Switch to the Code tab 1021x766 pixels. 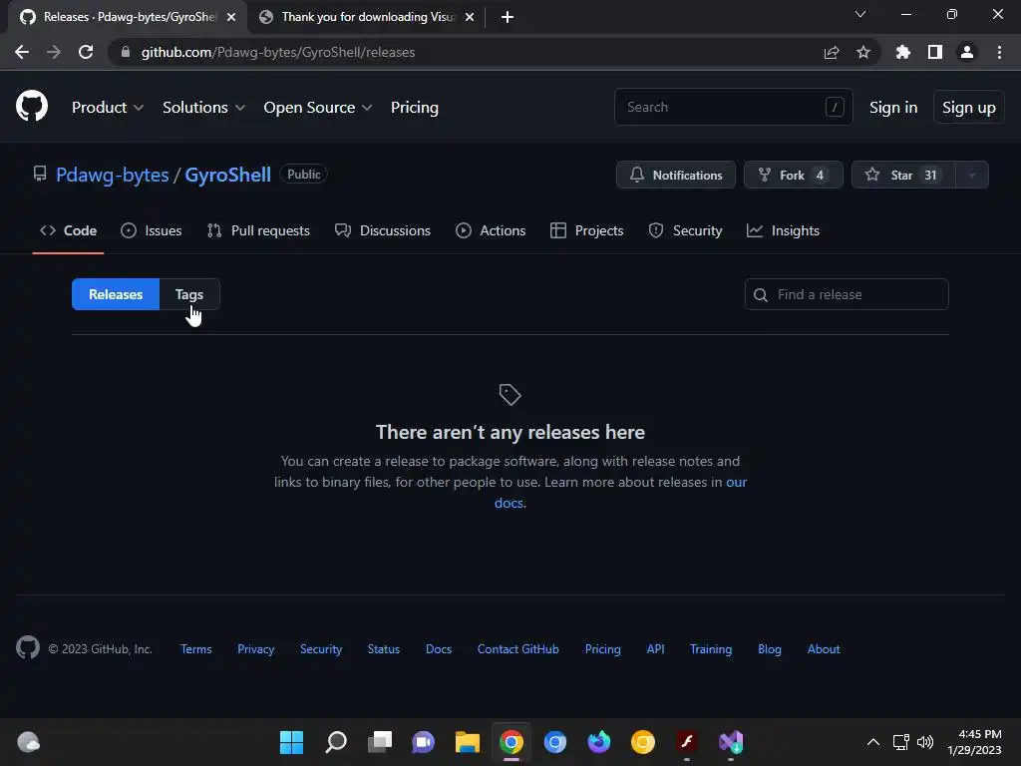pos(69,230)
